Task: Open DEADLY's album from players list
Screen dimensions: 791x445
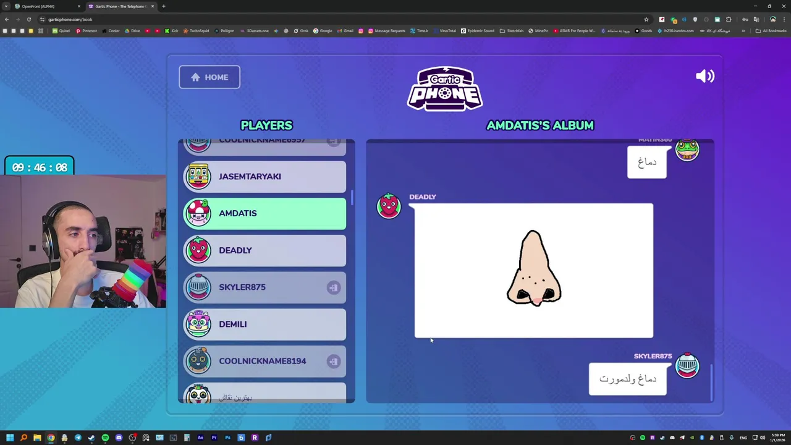Action: click(x=264, y=250)
